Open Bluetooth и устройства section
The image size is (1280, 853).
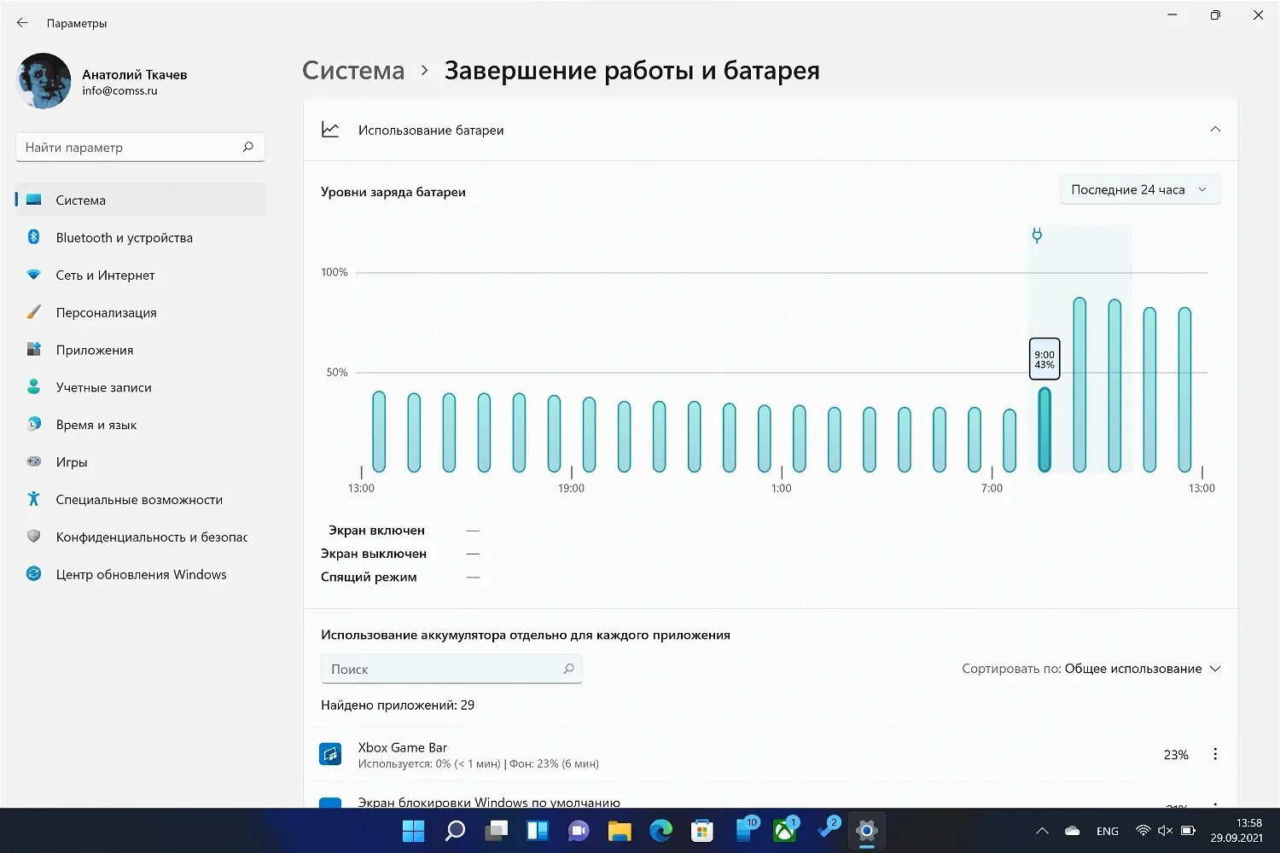pos(141,237)
